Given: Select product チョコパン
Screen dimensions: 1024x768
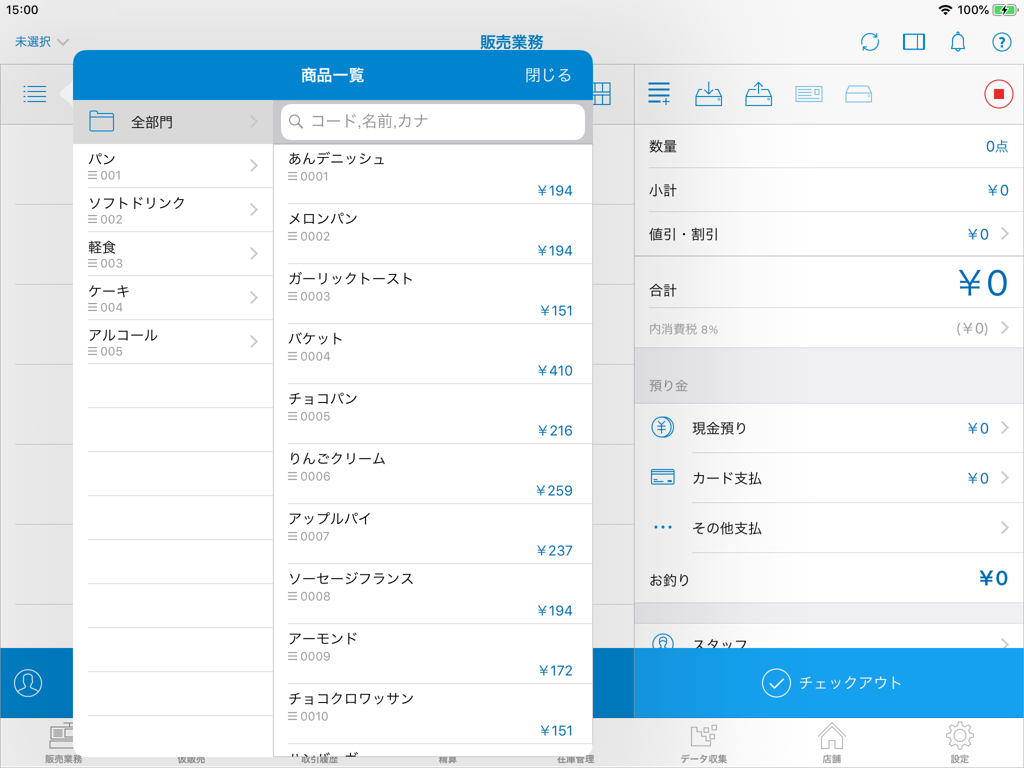Looking at the screenshot, I should 433,414.
